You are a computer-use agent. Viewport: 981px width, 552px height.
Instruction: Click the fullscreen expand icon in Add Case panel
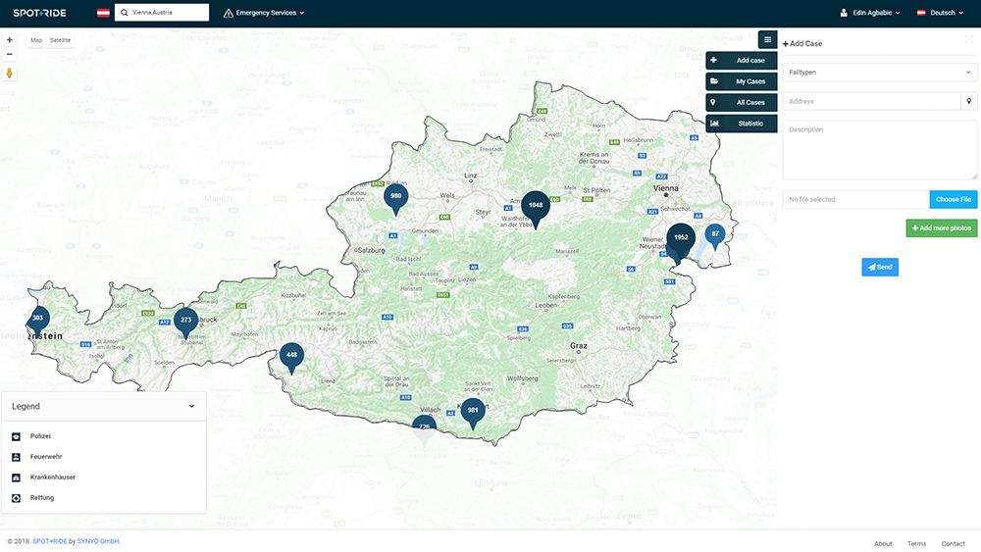click(x=969, y=40)
